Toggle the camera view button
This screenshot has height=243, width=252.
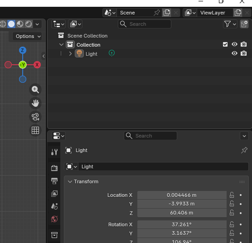click(x=35, y=117)
